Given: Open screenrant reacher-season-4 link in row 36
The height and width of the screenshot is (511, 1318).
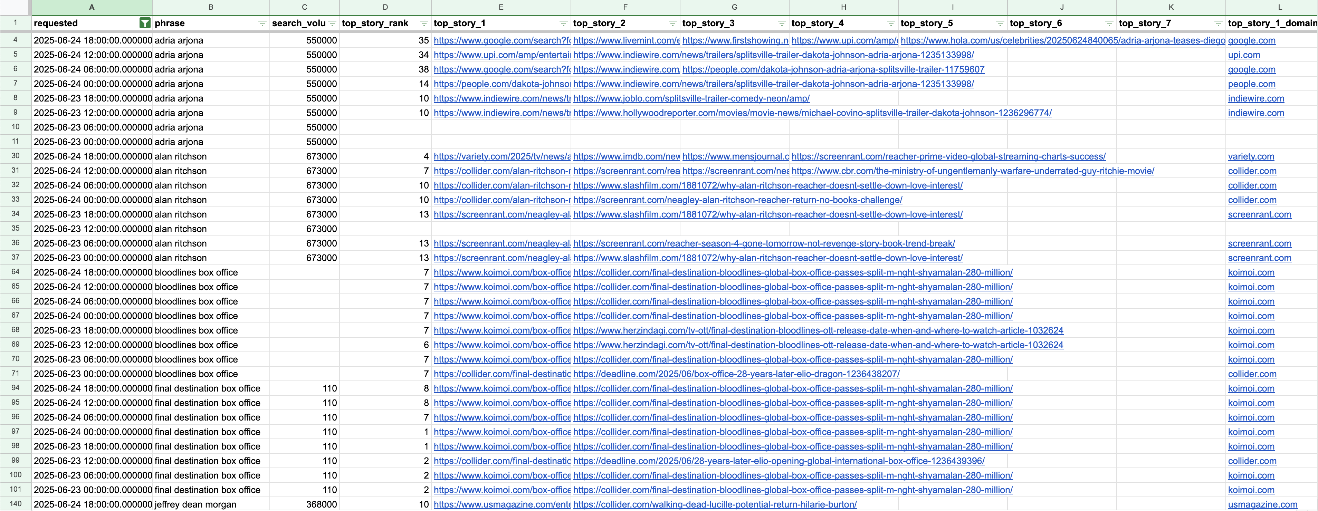Looking at the screenshot, I should [764, 243].
